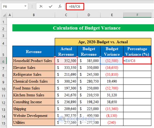Confirm the formula with the checkmark icon
Image resolution: width=154 pixels, height=128 pixels.
[50, 7]
